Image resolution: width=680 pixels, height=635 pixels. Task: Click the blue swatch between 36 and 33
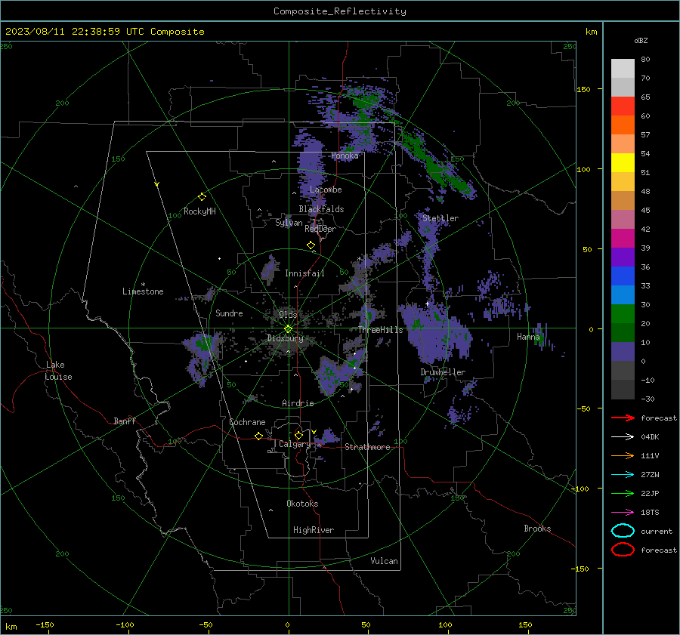pyautogui.click(x=623, y=276)
